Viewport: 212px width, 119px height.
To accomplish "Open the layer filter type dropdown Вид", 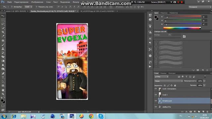I will pos(161,77).
